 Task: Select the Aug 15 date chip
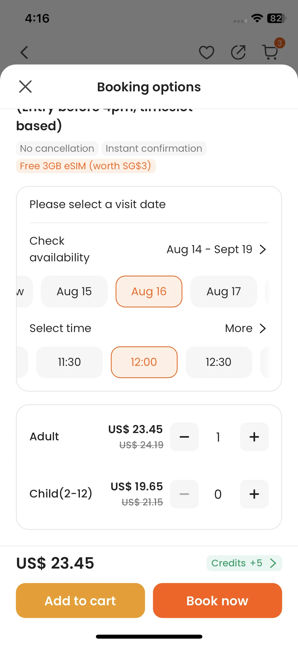pyautogui.click(x=74, y=292)
